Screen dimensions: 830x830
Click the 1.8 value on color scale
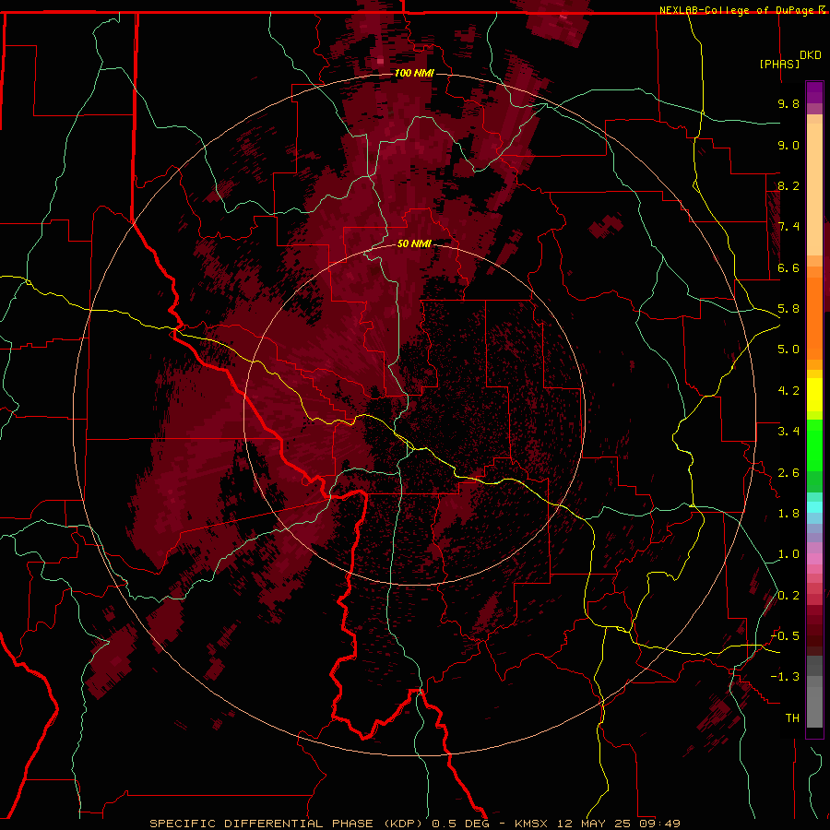click(x=788, y=514)
